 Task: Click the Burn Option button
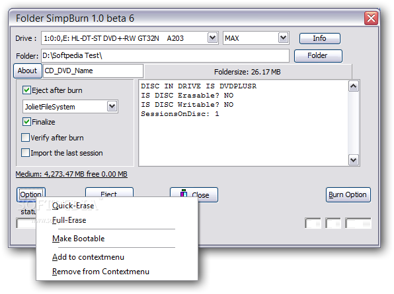point(348,194)
